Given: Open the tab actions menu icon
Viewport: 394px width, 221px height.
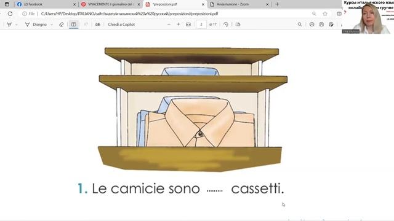Looking at the screenshot, I should tap(7, 4).
